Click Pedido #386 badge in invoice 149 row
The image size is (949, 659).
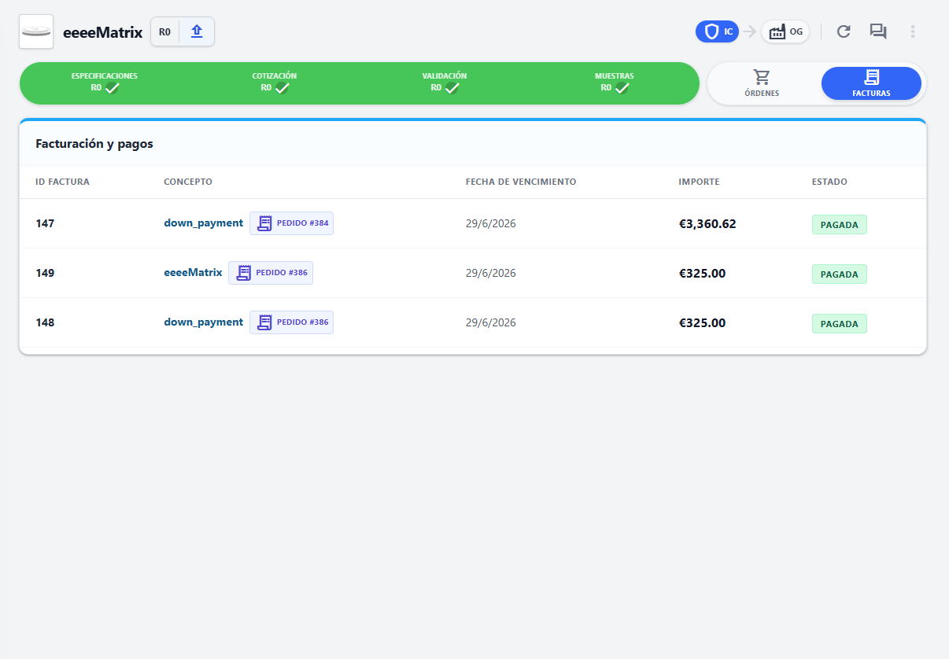271,273
